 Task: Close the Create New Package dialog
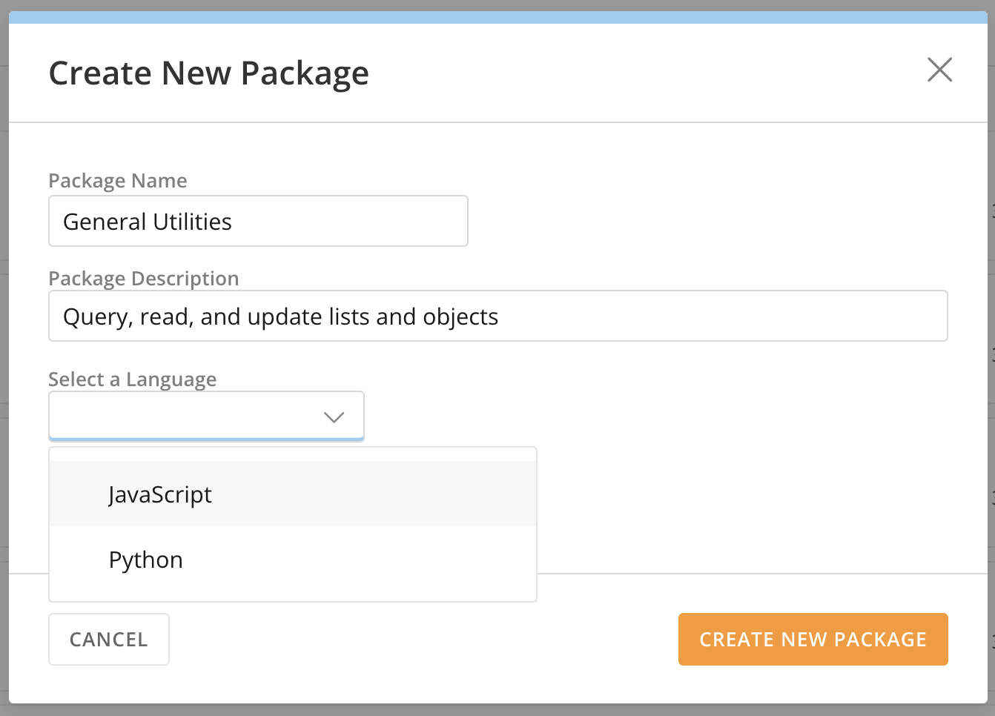(939, 70)
